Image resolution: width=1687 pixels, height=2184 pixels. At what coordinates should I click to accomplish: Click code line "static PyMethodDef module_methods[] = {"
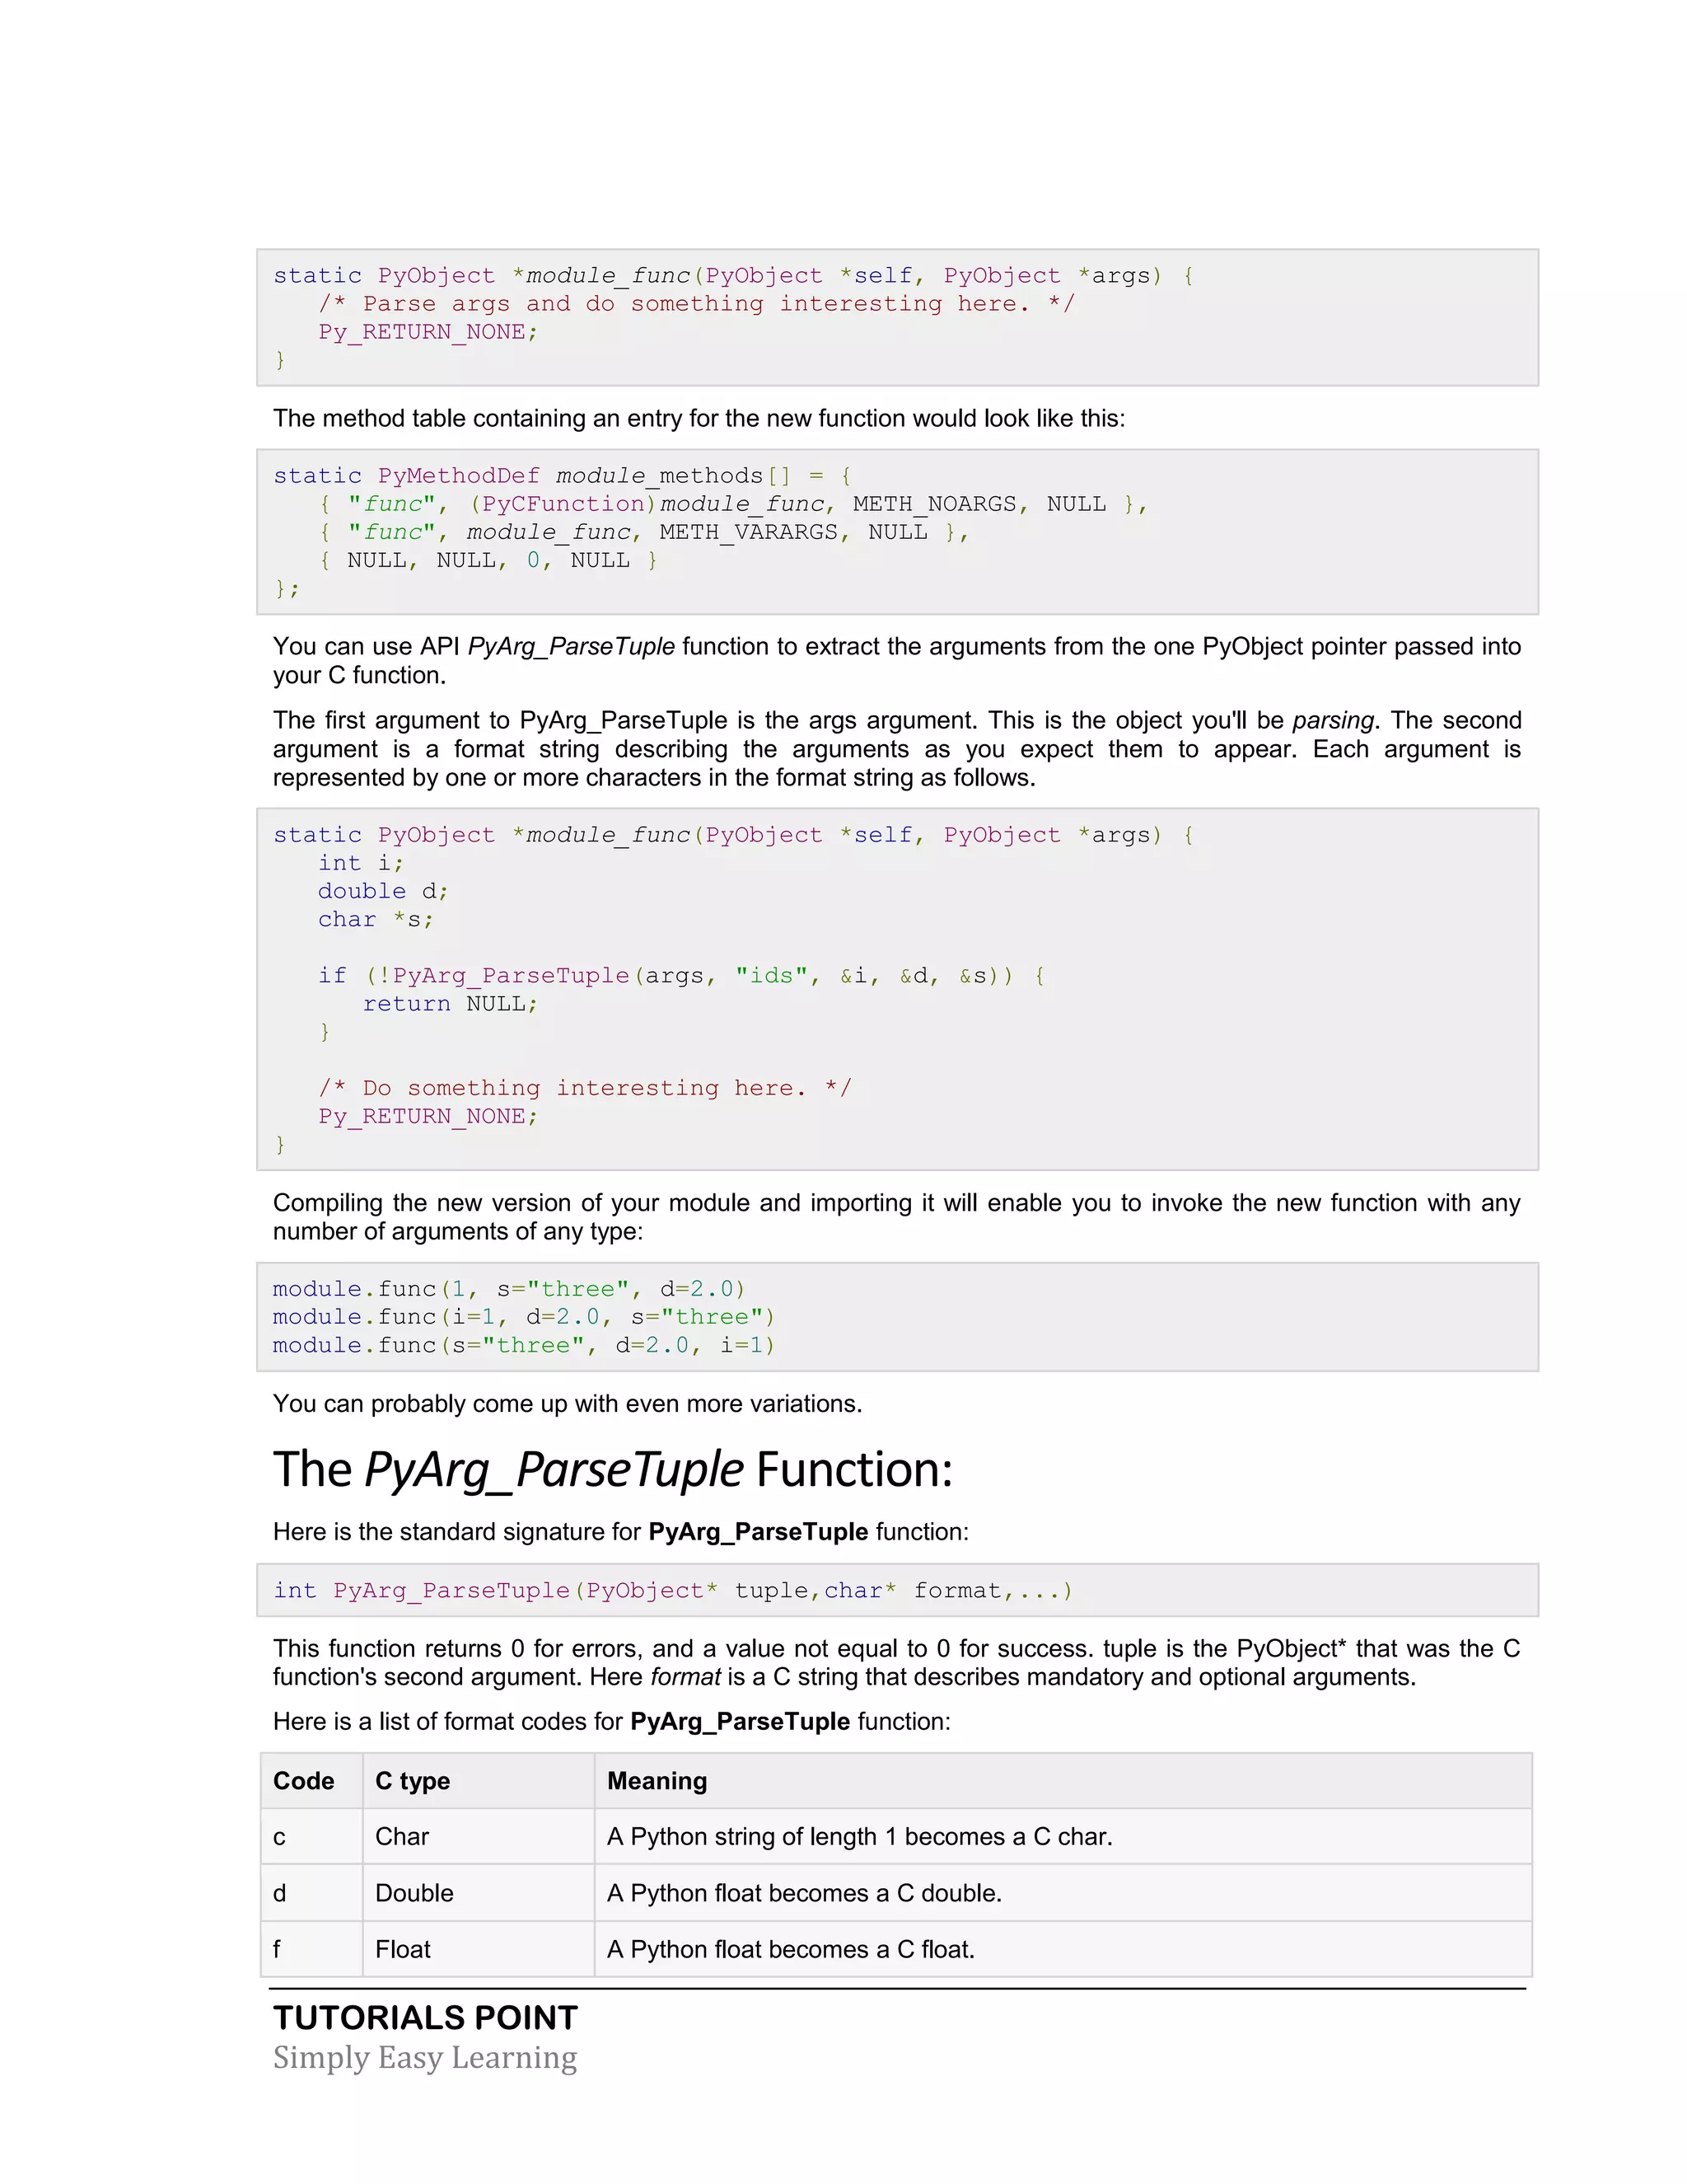[563, 476]
